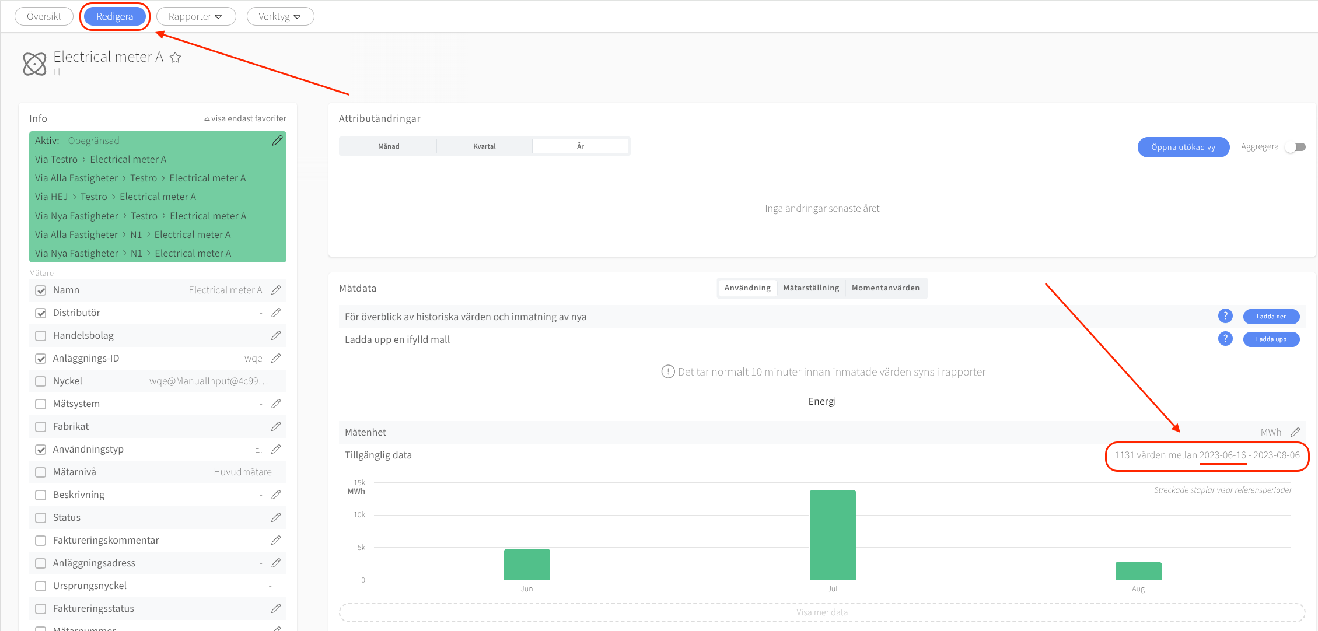Edit Fabrikat with the pencil icon
Viewport: 1318px width, 631px height.
pos(276,426)
